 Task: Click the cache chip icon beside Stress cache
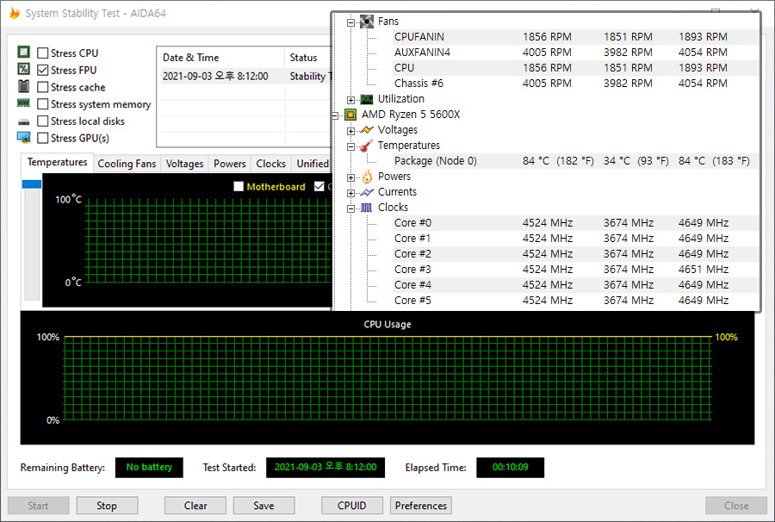tap(24, 86)
